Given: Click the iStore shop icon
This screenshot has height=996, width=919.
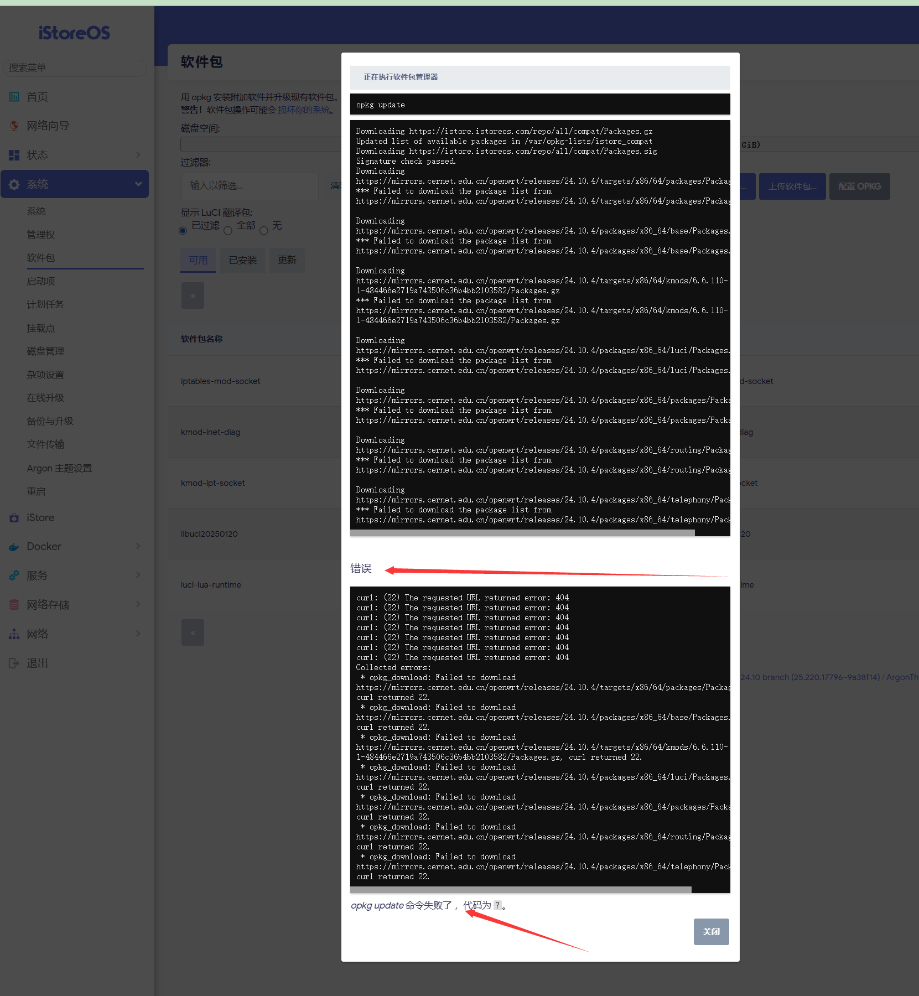Looking at the screenshot, I should coord(14,518).
